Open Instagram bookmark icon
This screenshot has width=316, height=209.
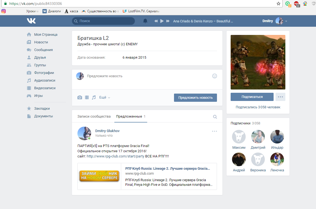(4, 11)
